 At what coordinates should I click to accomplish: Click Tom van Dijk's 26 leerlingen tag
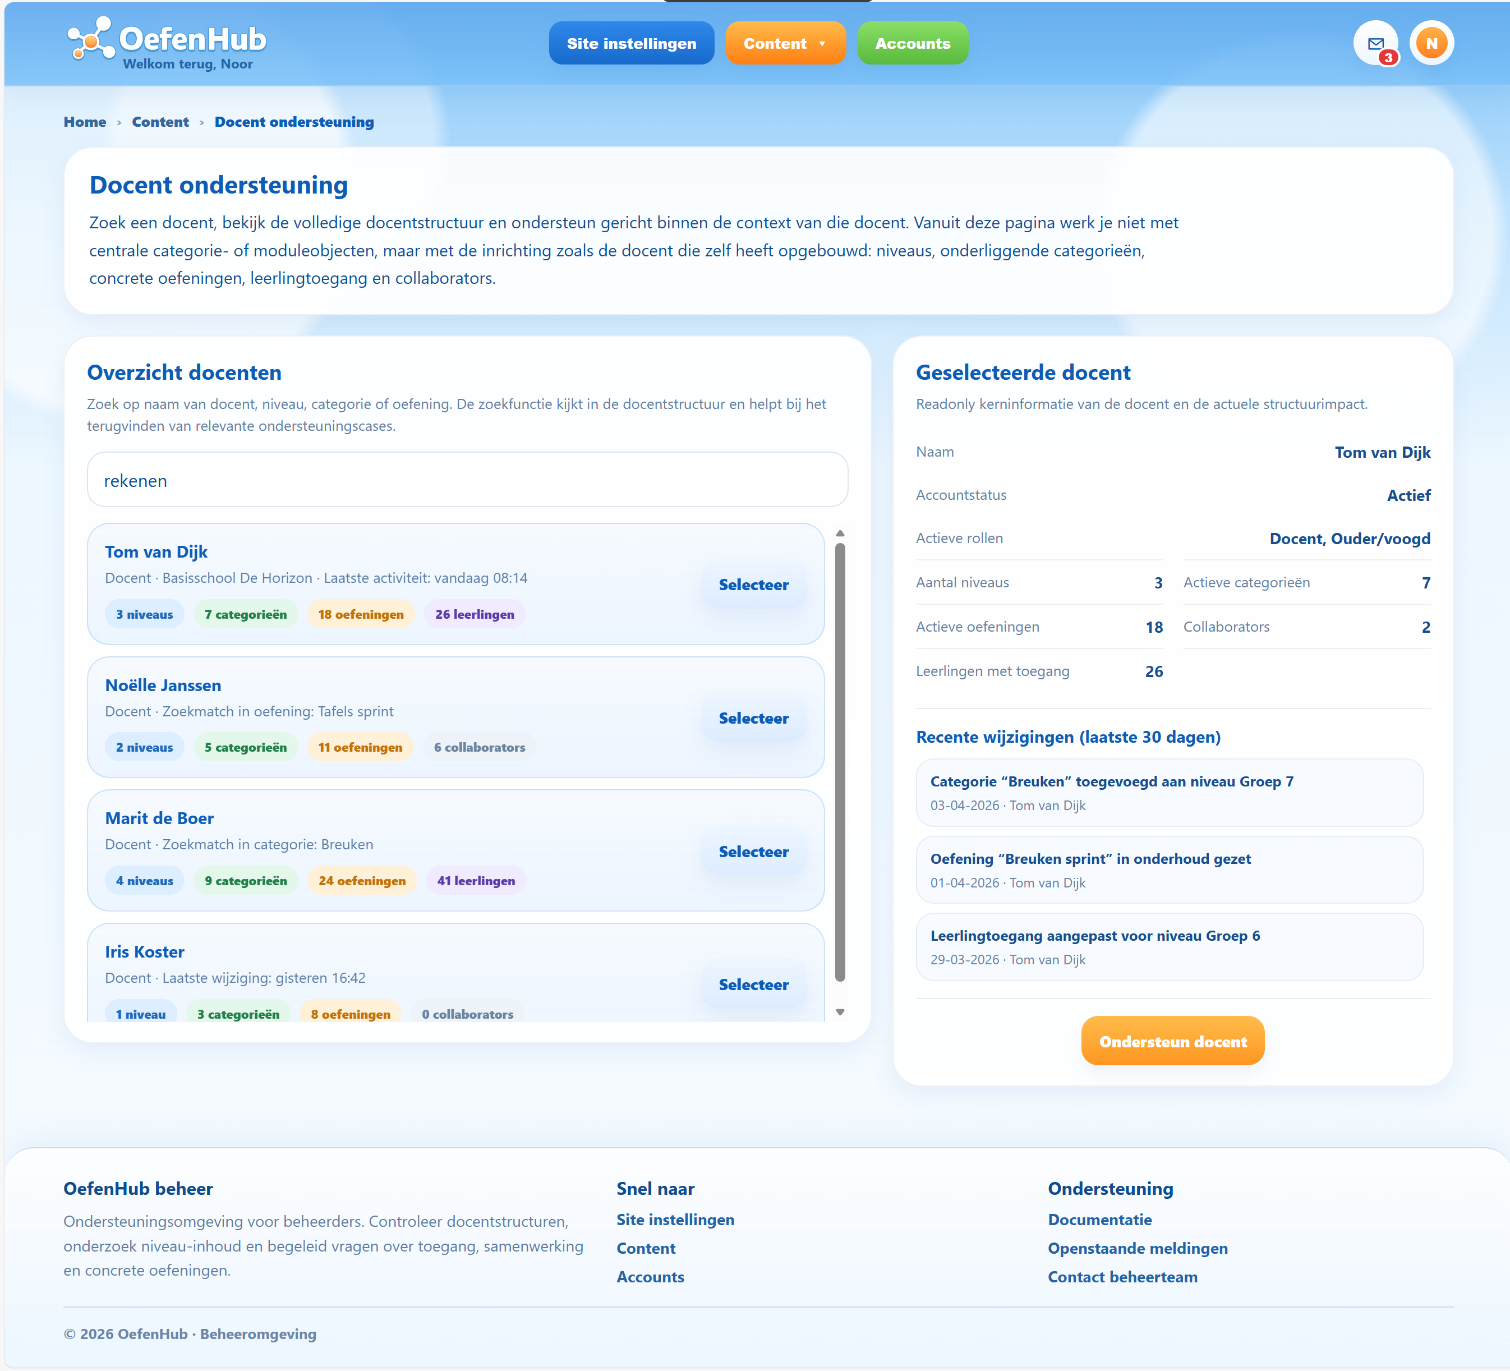pyautogui.click(x=475, y=614)
